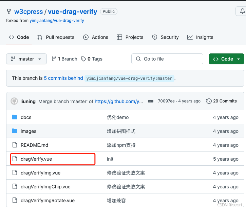Switch to the Security tab
This screenshot has width=246, height=209.
point(165,37)
